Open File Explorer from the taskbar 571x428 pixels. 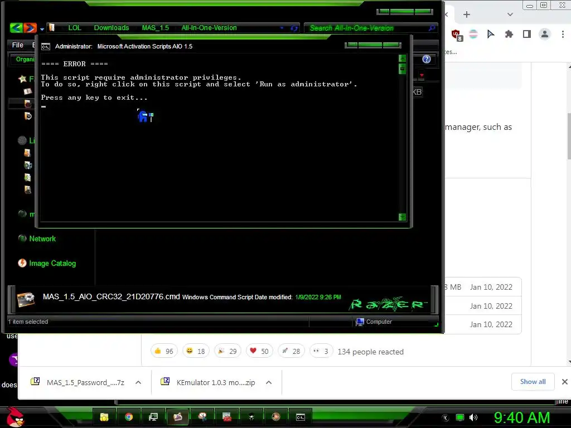coord(104,417)
